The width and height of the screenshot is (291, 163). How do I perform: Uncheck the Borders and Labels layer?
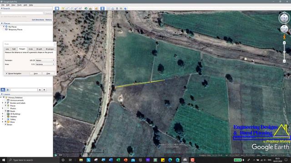point(5,103)
